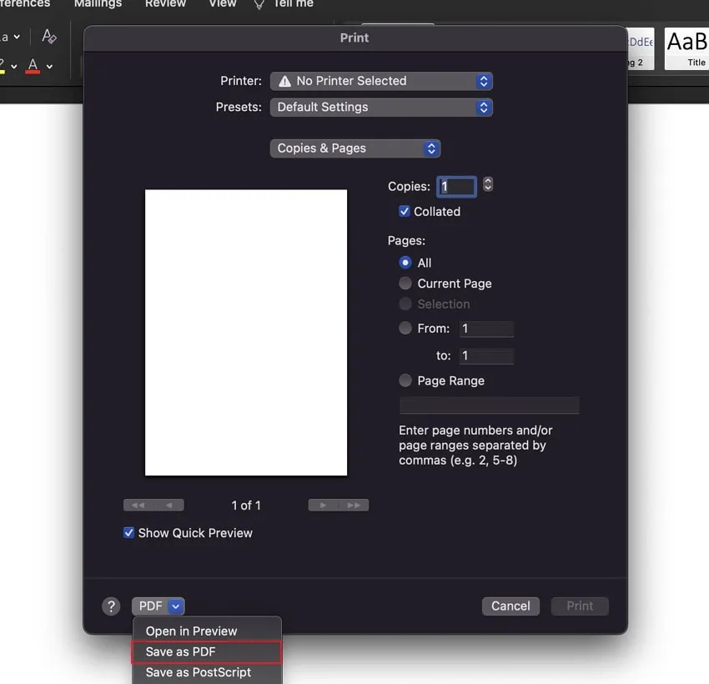Click inside the Page Range input field
Image resolution: width=709 pixels, height=684 pixels.
pyautogui.click(x=489, y=405)
